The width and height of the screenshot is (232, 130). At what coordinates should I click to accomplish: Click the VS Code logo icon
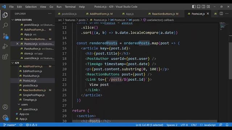tap(4, 6)
